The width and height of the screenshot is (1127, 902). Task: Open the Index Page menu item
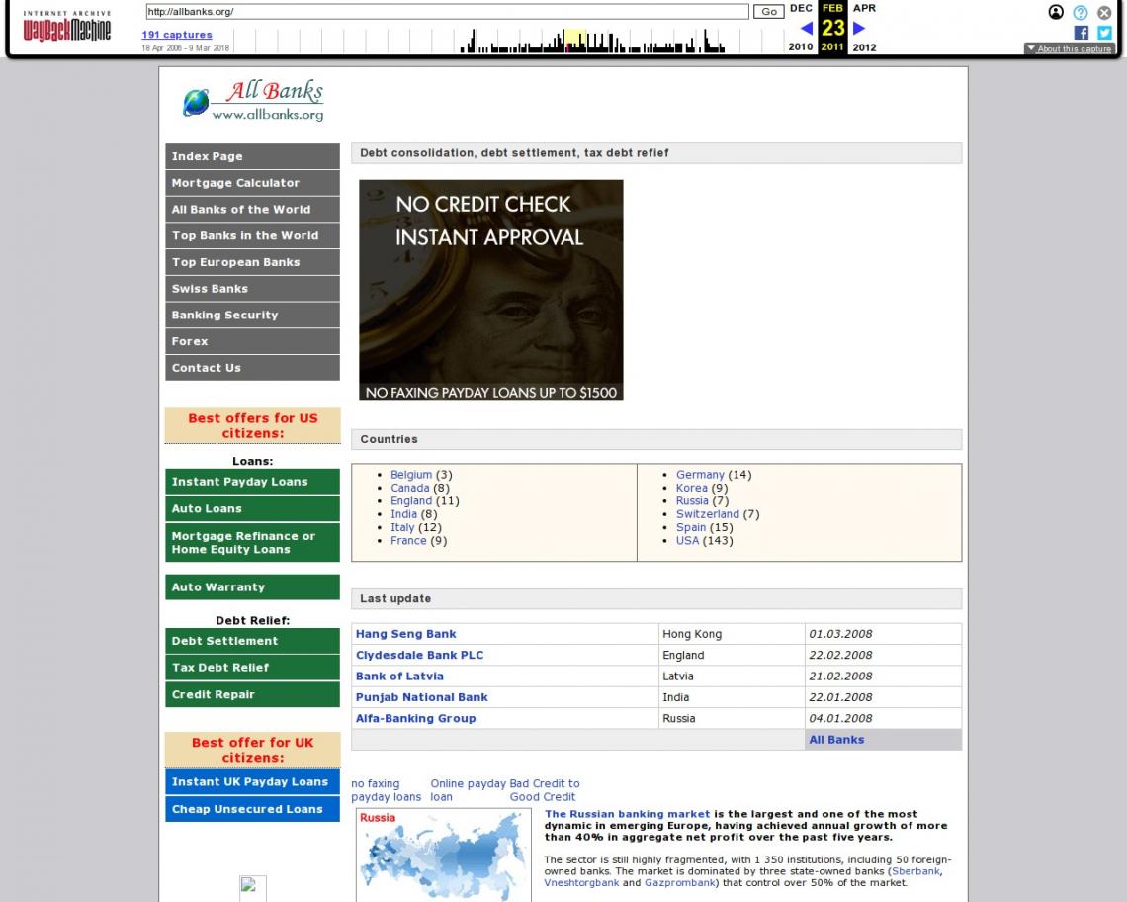tap(252, 156)
